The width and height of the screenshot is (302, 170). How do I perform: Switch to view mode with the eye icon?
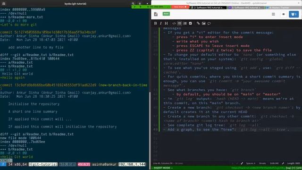coord(283,14)
